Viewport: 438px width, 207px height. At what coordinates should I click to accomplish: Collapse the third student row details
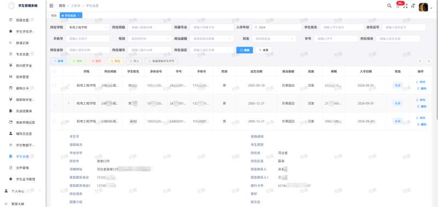68,121
